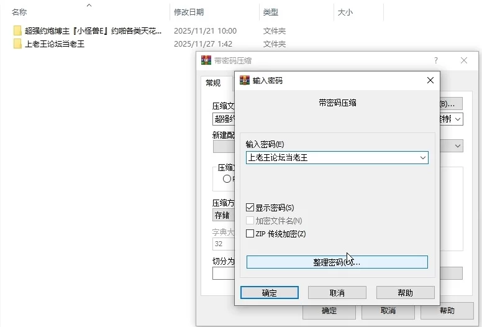Click inside the password text field
482x327 pixels.
(x=329, y=158)
